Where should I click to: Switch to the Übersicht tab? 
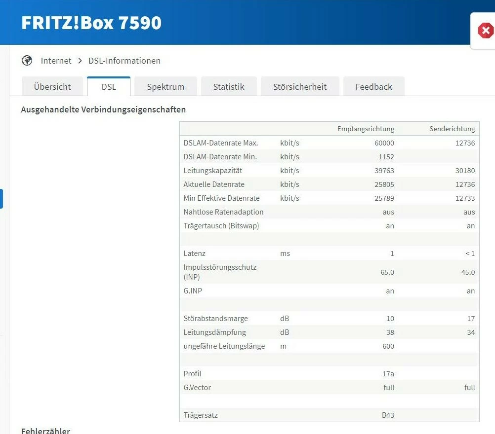tap(52, 86)
